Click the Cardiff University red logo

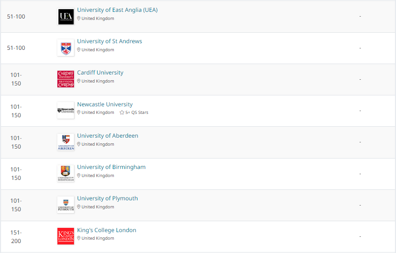pos(65,79)
